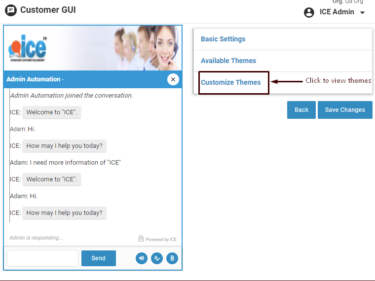Attach a file using the paperclip icon
375x281 pixels.
172,258
